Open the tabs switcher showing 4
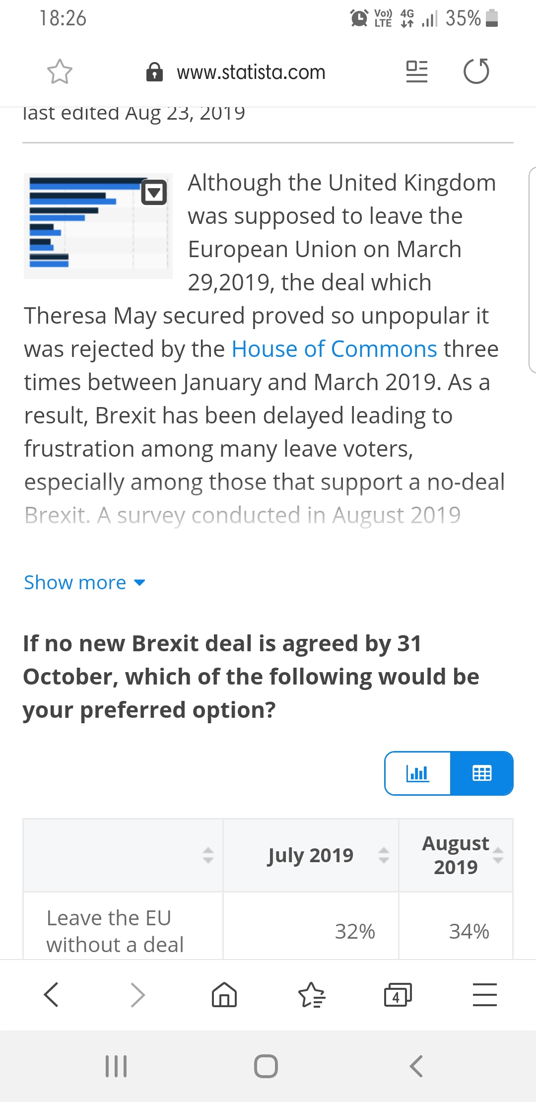The image size is (536, 1102). [x=398, y=994]
